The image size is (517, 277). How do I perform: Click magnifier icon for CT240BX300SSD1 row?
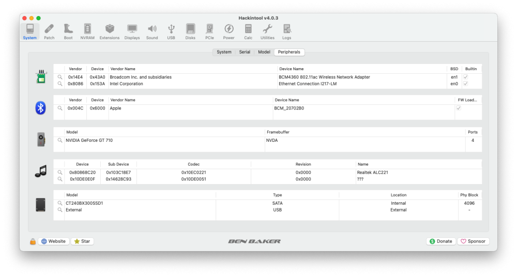pos(59,203)
